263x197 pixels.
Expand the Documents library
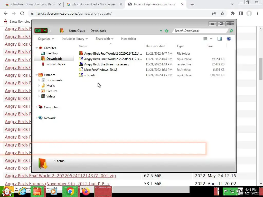coord(39,80)
